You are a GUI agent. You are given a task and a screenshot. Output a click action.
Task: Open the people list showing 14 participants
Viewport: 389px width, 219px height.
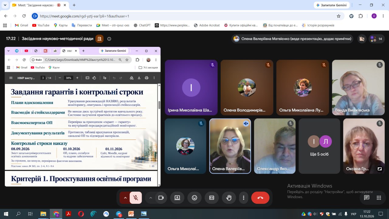(376, 39)
